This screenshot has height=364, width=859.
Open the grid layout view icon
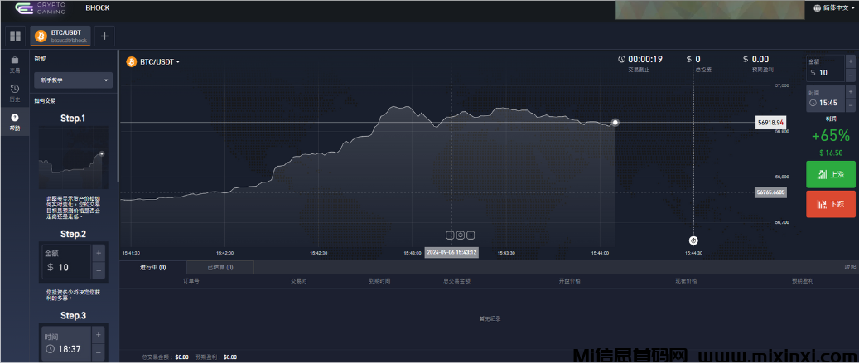click(15, 36)
